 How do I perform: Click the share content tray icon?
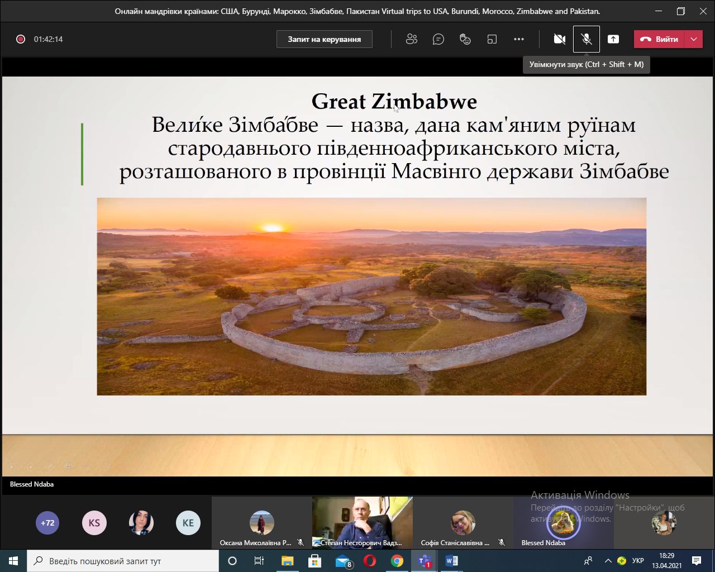click(613, 39)
